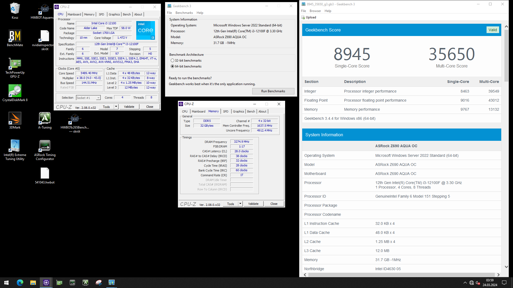The height and width of the screenshot is (288, 513).
Task: Open the Benchmarks menu in Geekbench 3
Action: 184,13
